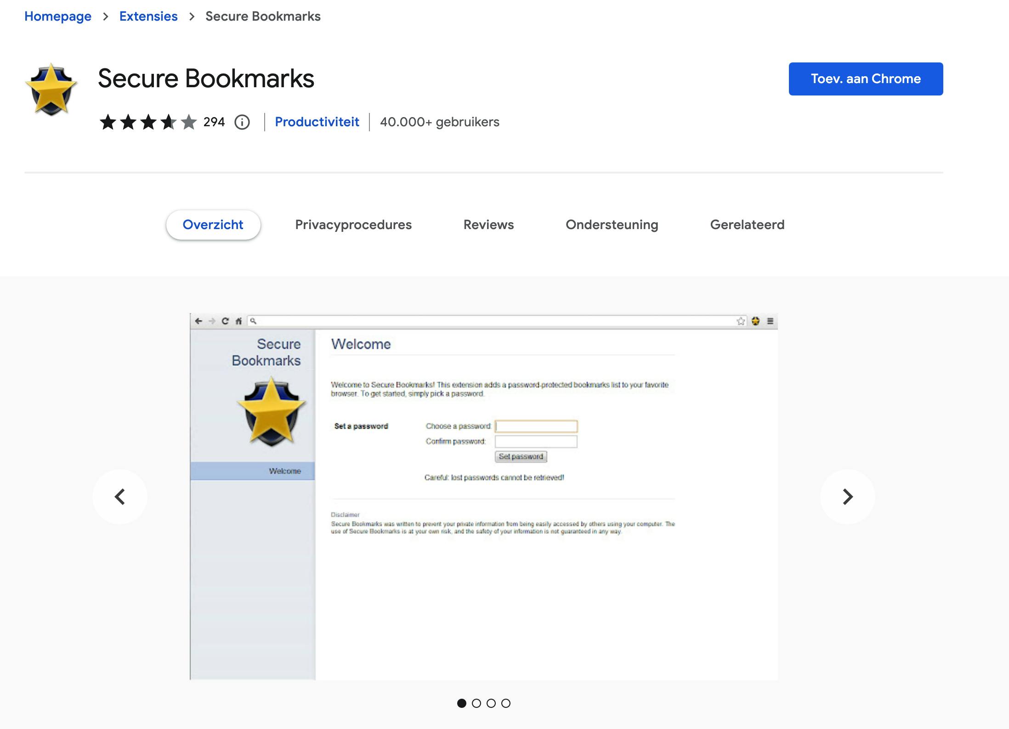This screenshot has width=1009, height=729.
Task: Open the Gerelateerd tab
Action: [747, 224]
